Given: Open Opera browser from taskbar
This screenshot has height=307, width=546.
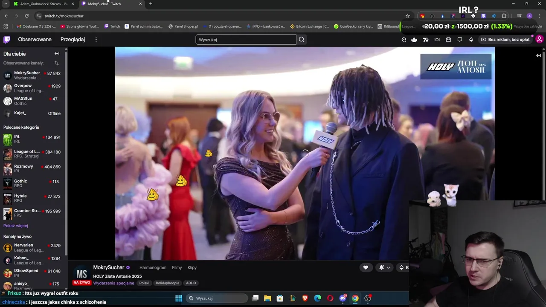Looking at the screenshot, I should coord(330,298).
